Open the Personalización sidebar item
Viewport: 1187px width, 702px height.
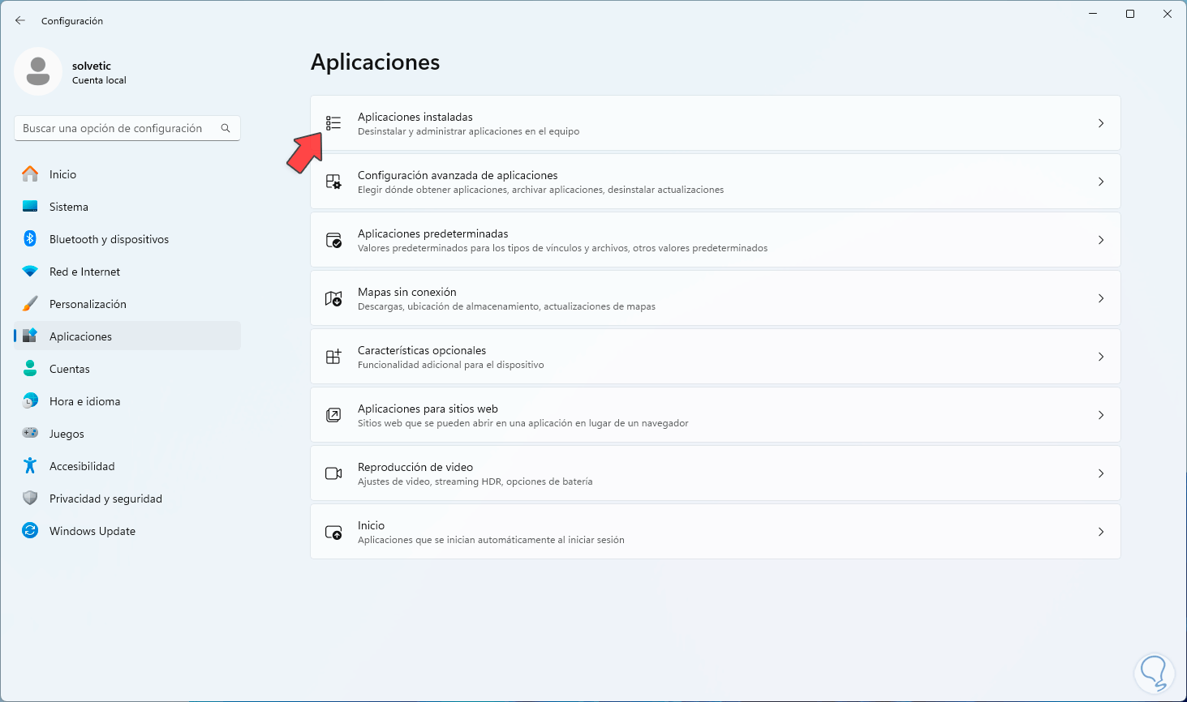[x=88, y=304]
